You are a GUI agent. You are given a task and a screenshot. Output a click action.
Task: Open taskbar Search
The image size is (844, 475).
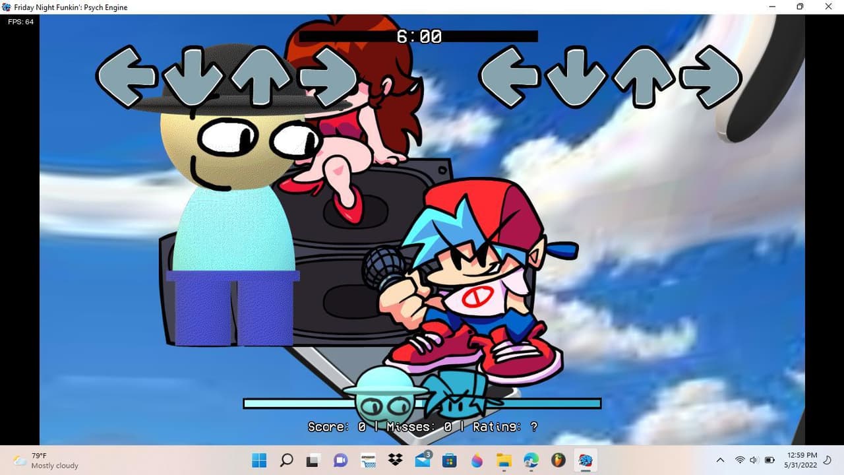pyautogui.click(x=286, y=460)
